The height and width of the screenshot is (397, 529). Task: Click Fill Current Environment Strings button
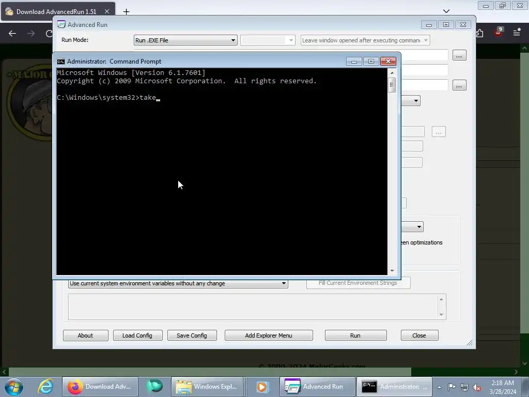359,283
